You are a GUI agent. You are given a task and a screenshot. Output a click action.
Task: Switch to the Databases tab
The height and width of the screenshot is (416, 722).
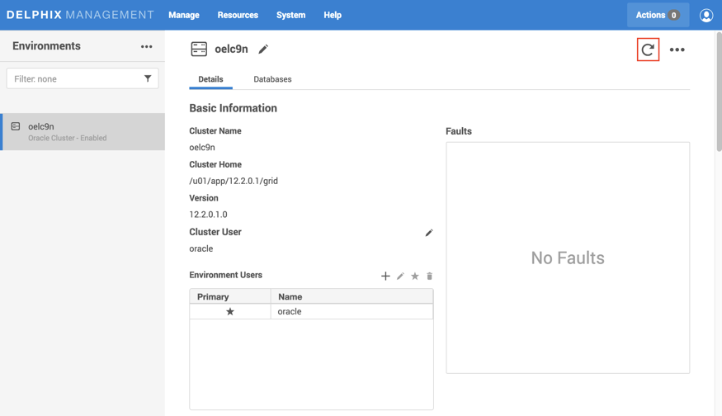[x=272, y=79]
